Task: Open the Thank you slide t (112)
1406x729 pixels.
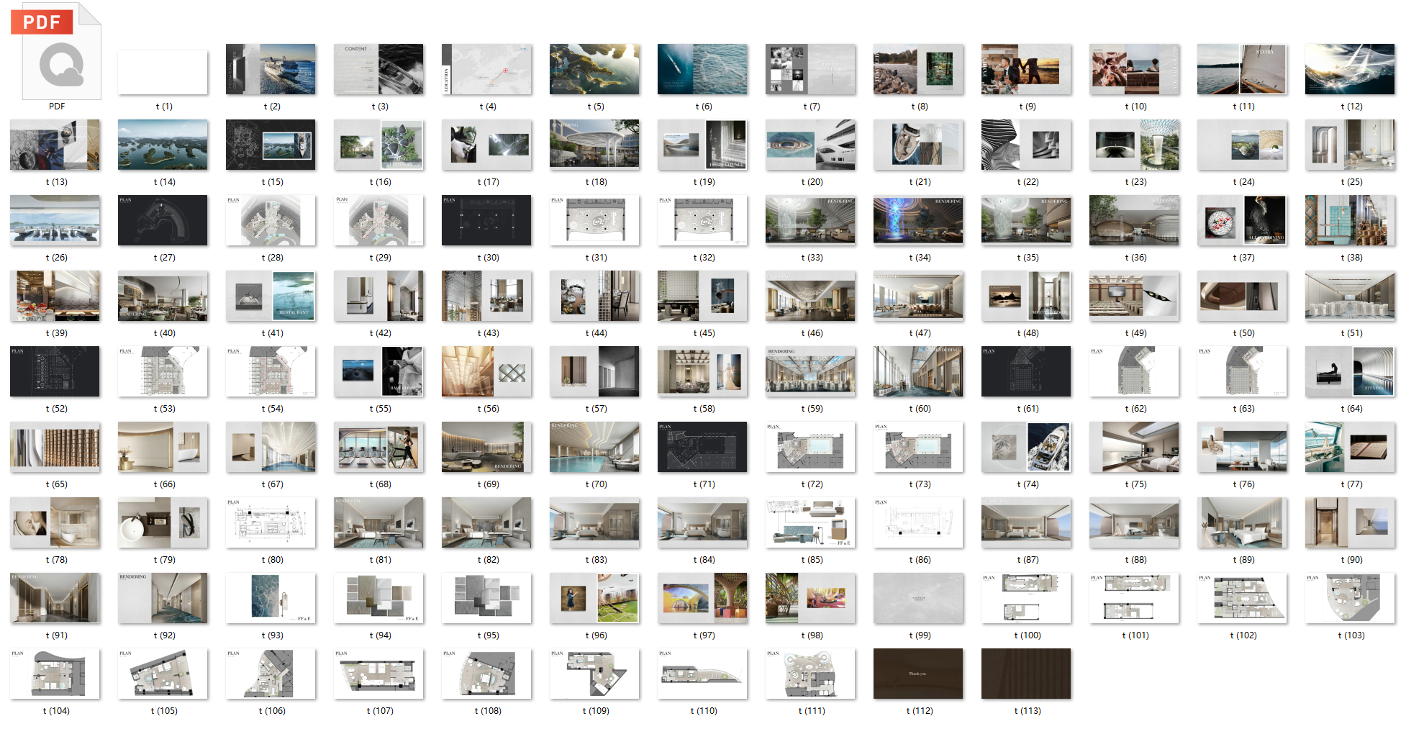Action: 918,674
